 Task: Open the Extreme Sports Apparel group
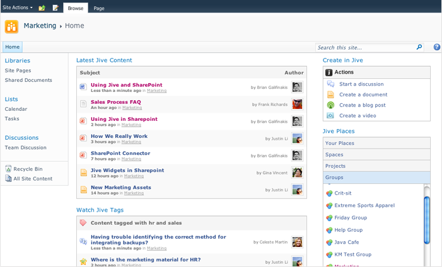[364, 205]
